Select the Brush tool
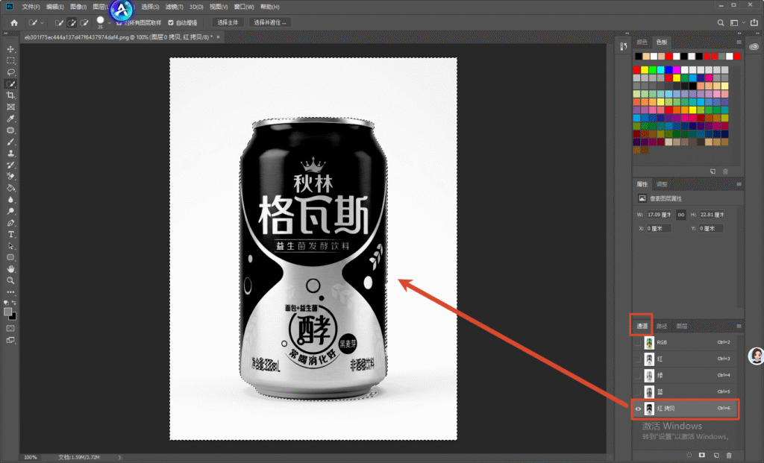 point(10,142)
